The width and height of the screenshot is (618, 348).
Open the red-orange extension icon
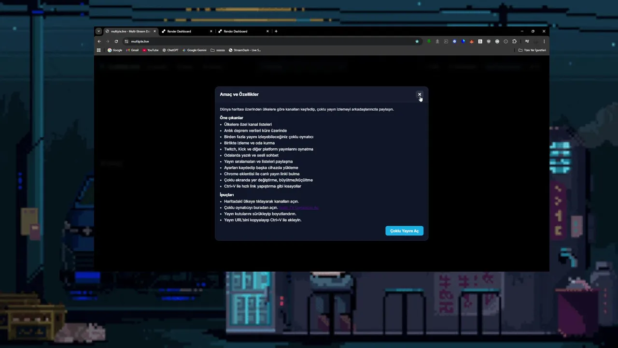pyautogui.click(x=472, y=42)
